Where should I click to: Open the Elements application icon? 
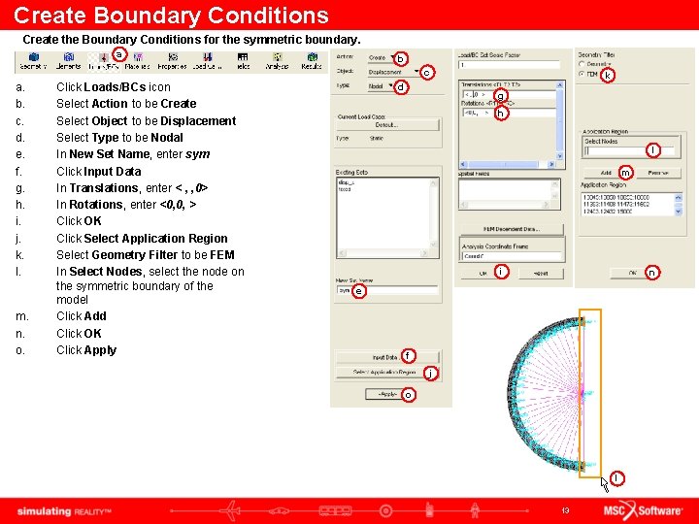pyautogui.click(x=68, y=61)
